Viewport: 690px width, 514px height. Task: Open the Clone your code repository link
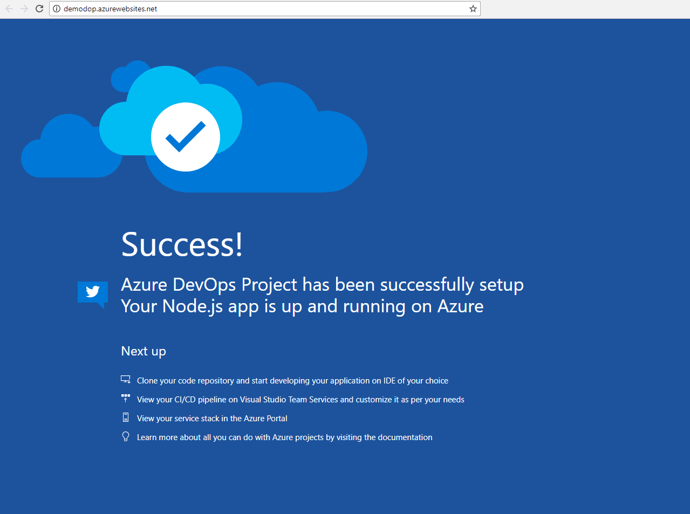coord(292,381)
